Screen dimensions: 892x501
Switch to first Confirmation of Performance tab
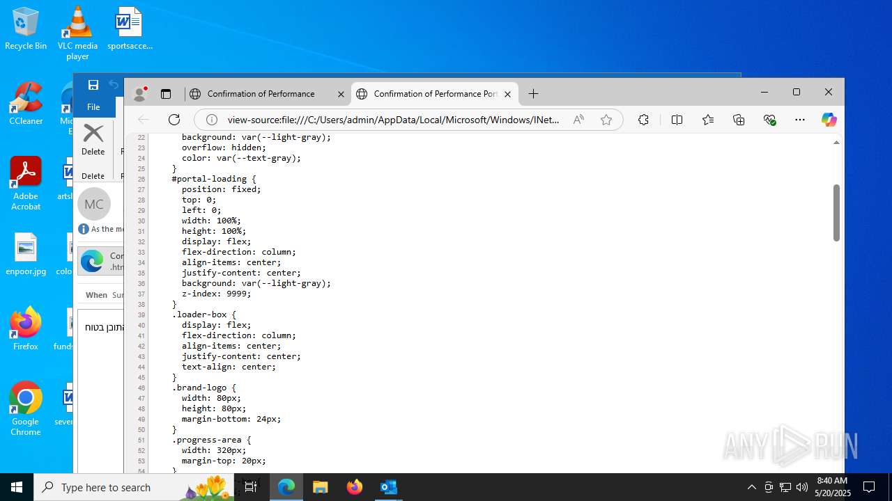[261, 94]
